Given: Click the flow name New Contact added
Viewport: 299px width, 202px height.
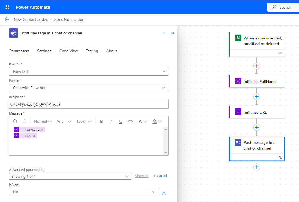Looking at the screenshot, I should tap(49, 19).
